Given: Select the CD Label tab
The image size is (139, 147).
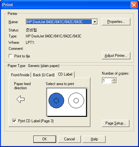Looking at the screenshot, I should pyautogui.click(x=65, y=74).
